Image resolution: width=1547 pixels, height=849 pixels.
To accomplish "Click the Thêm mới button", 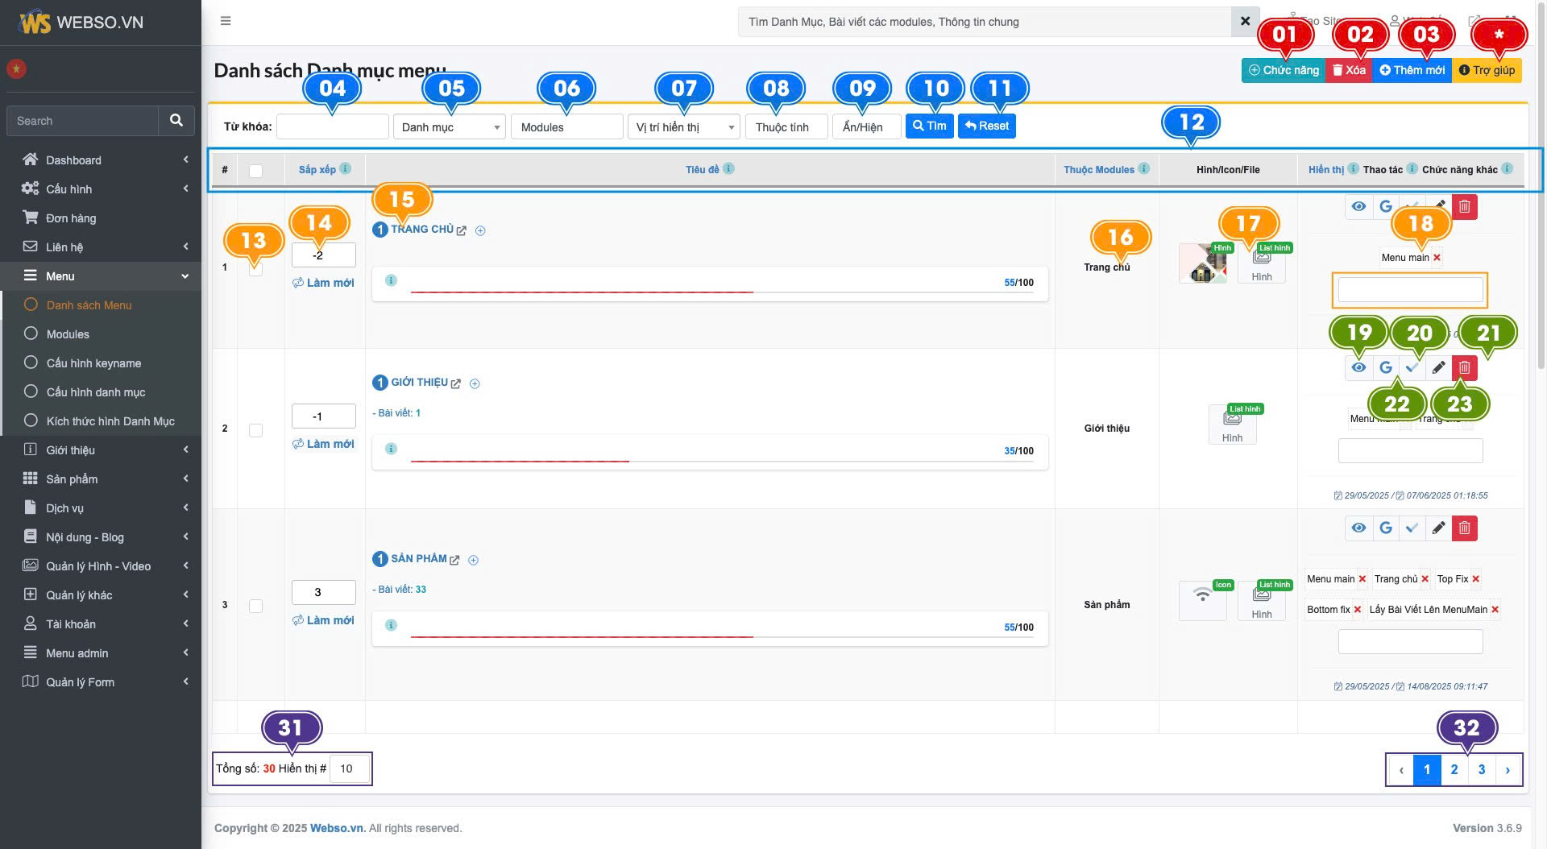I will pos(1412,71).
